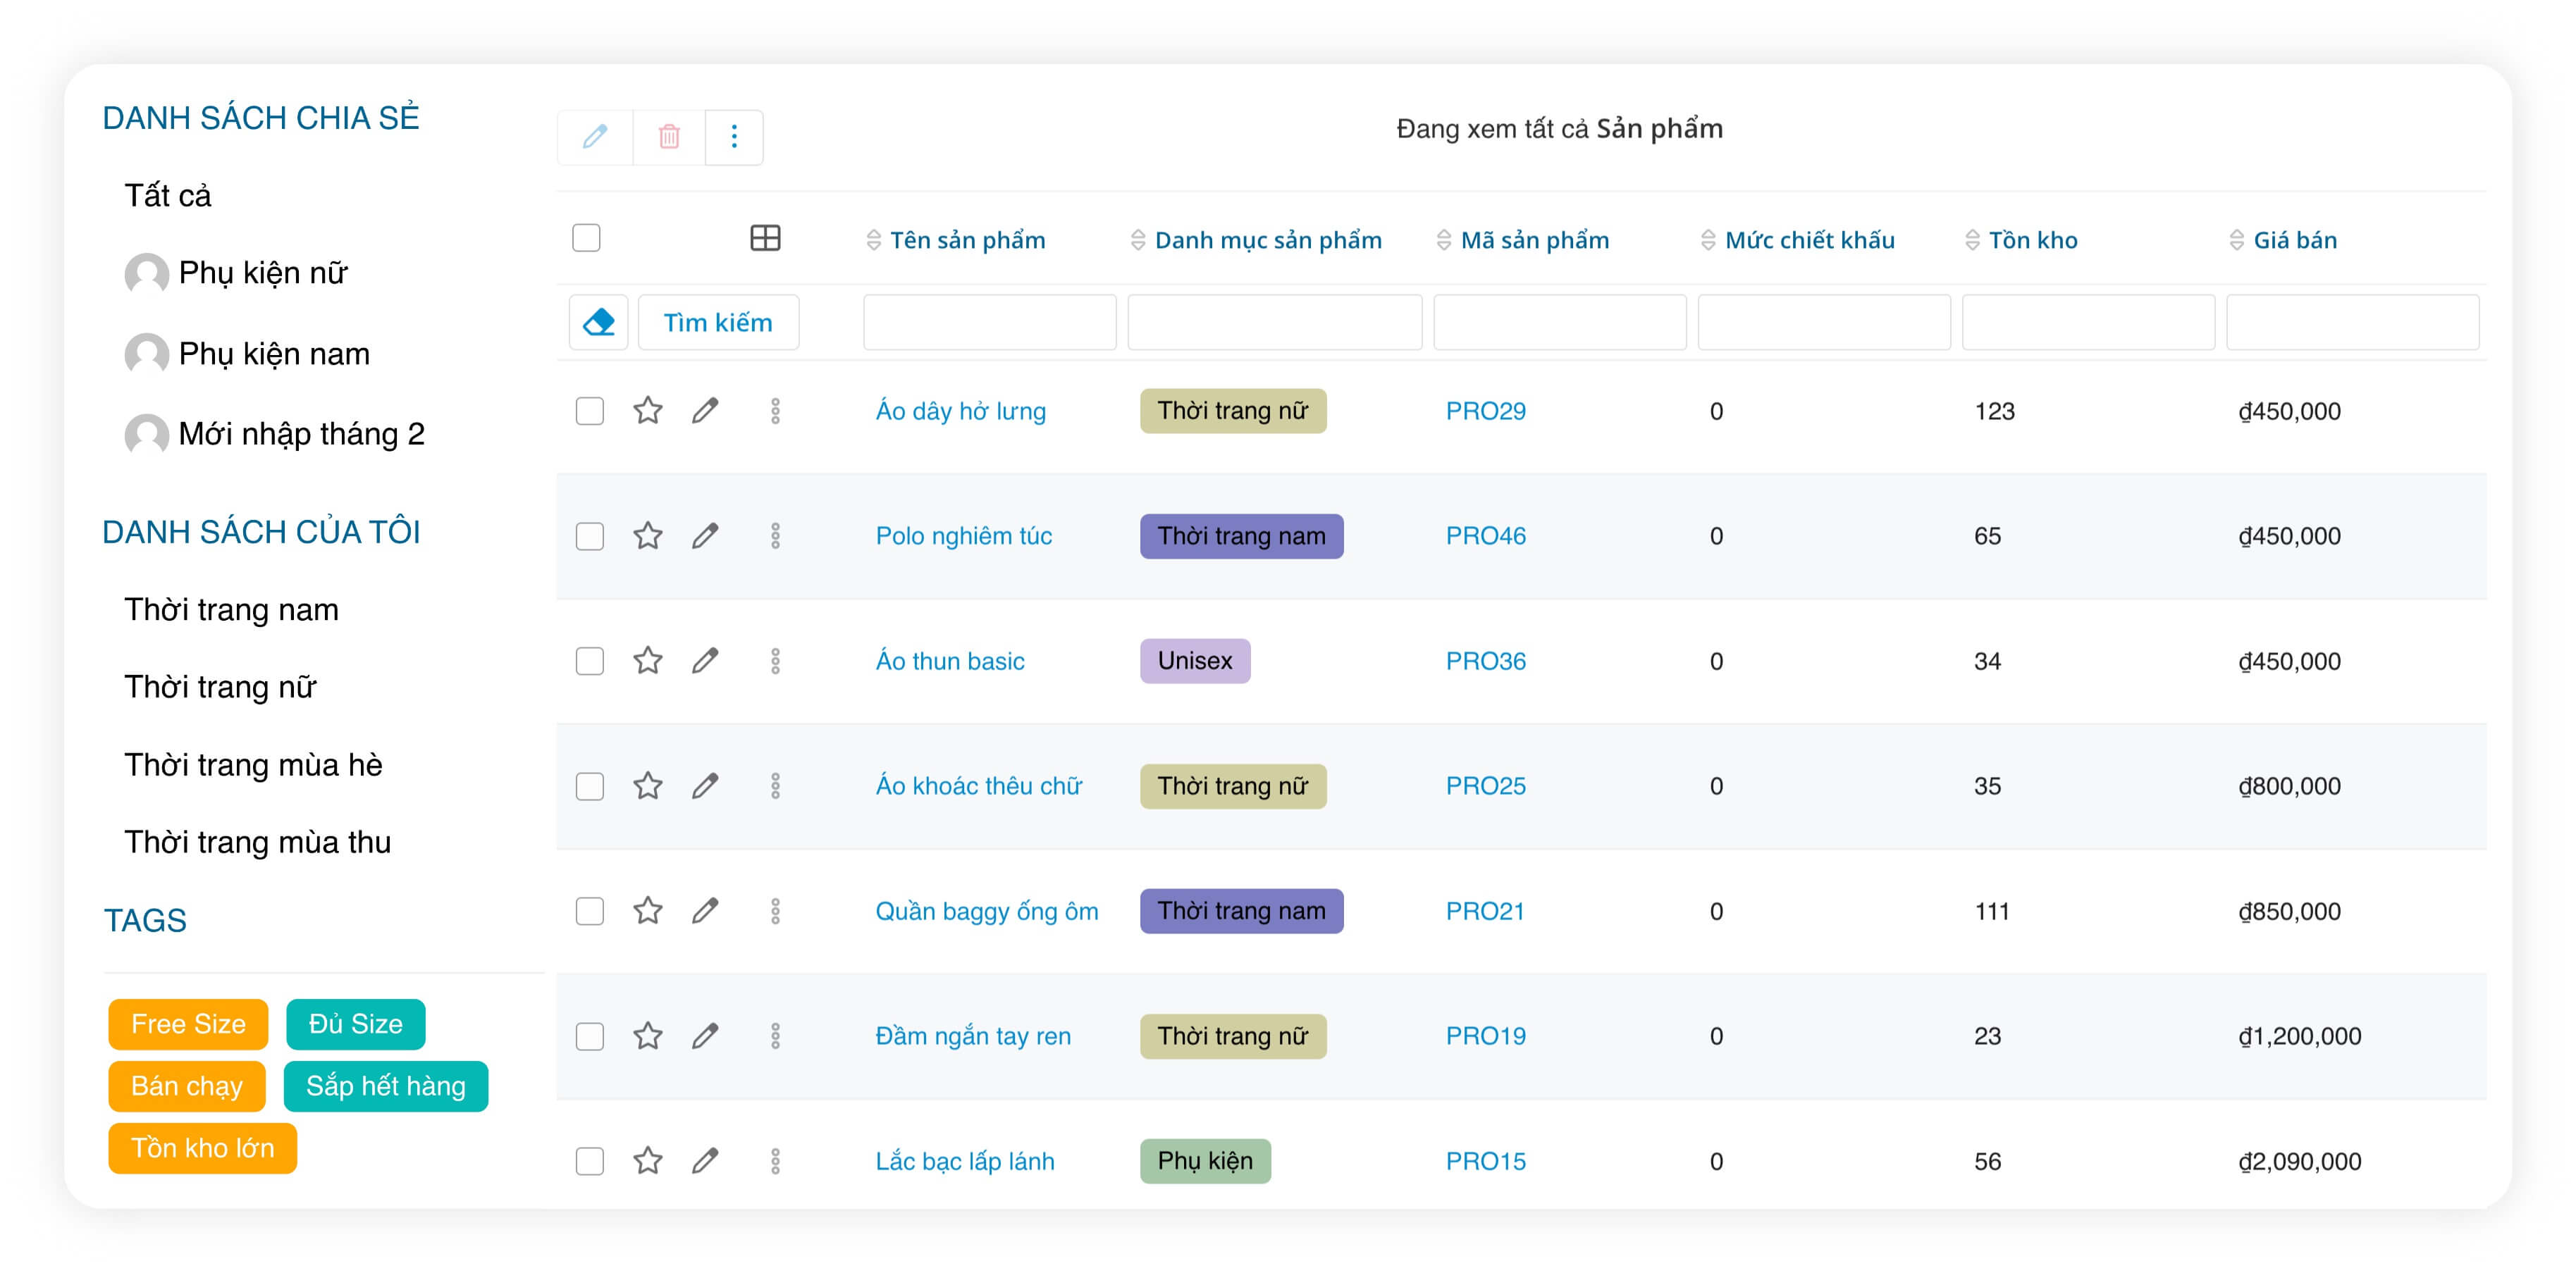The width and height of the screenshot is (2576, 1273).
Task: Toggle the select-all checkbox in header
Action: (586, 238)
